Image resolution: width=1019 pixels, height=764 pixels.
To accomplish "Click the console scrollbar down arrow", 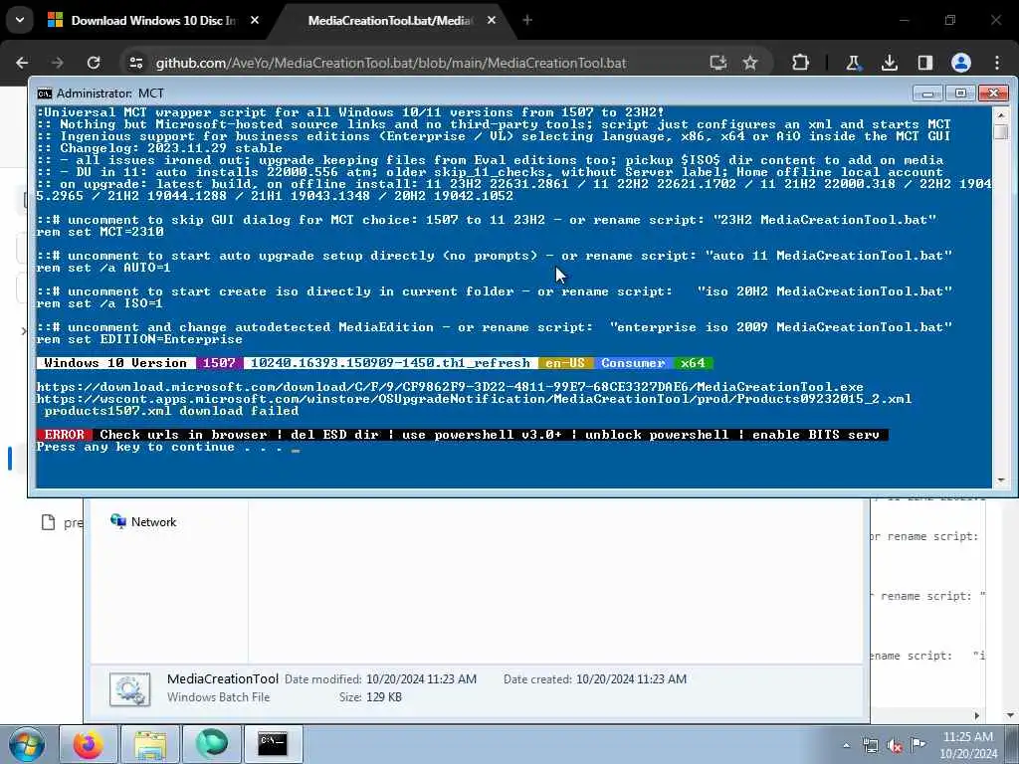I will (1001, 480).
